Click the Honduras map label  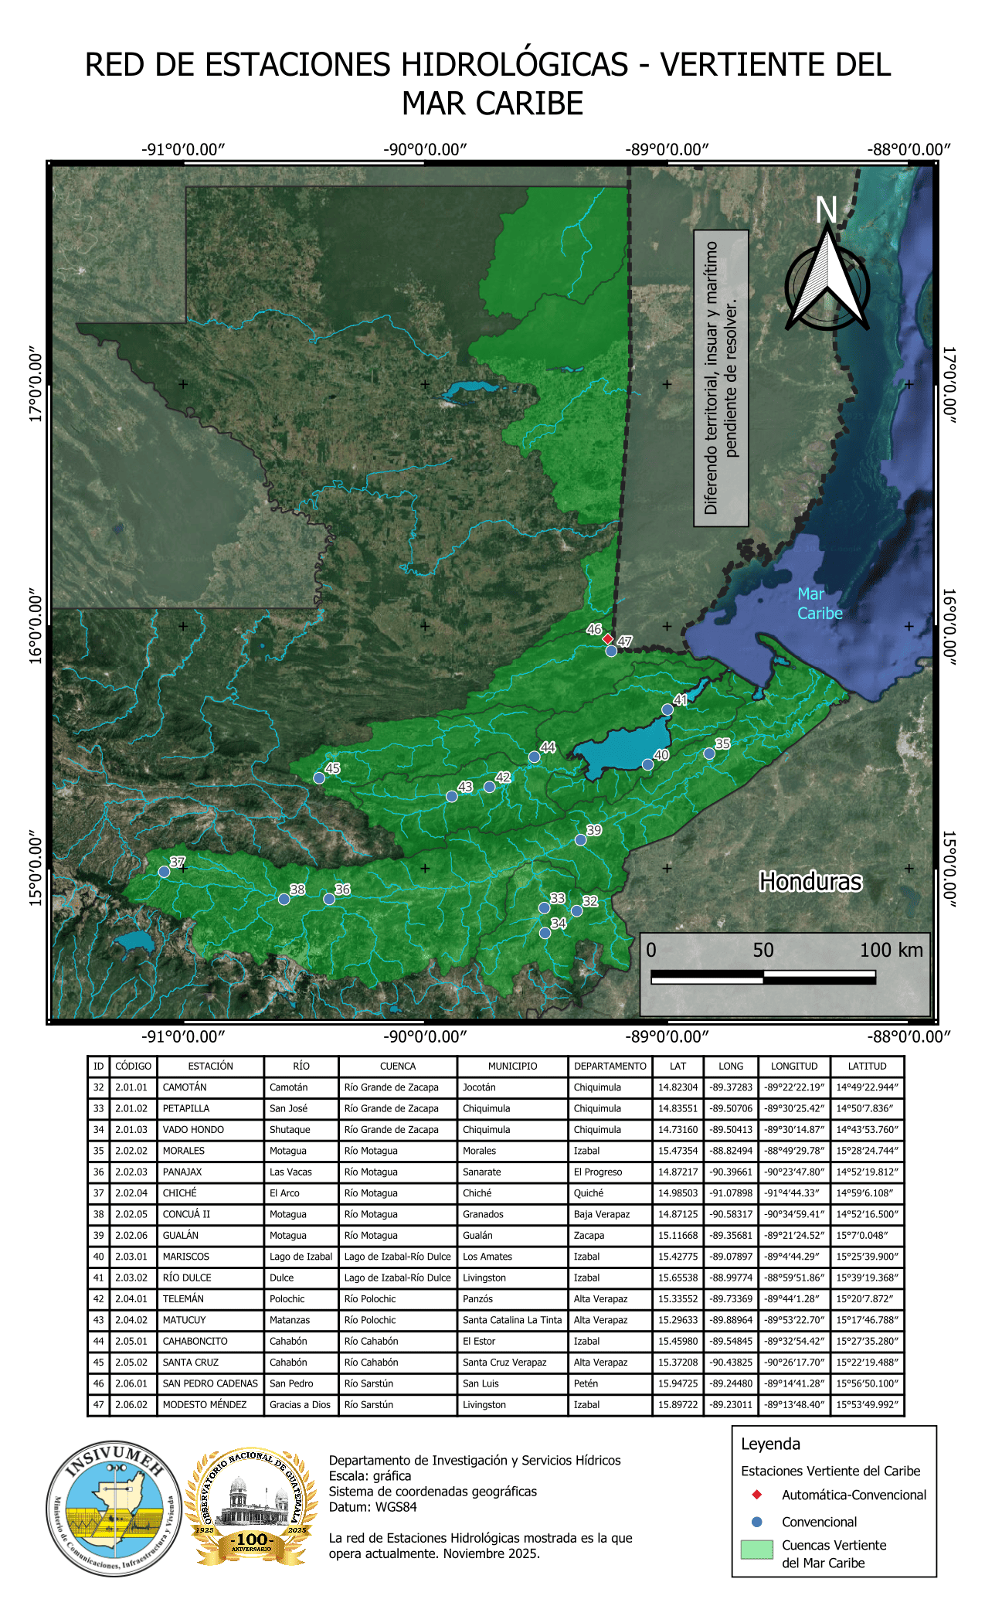pos(810,882)
